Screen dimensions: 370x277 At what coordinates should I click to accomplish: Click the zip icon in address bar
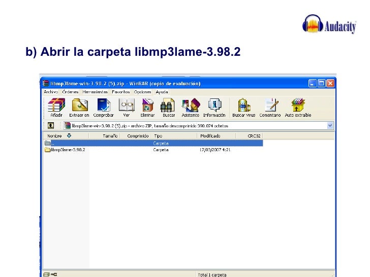coord(68,125)
